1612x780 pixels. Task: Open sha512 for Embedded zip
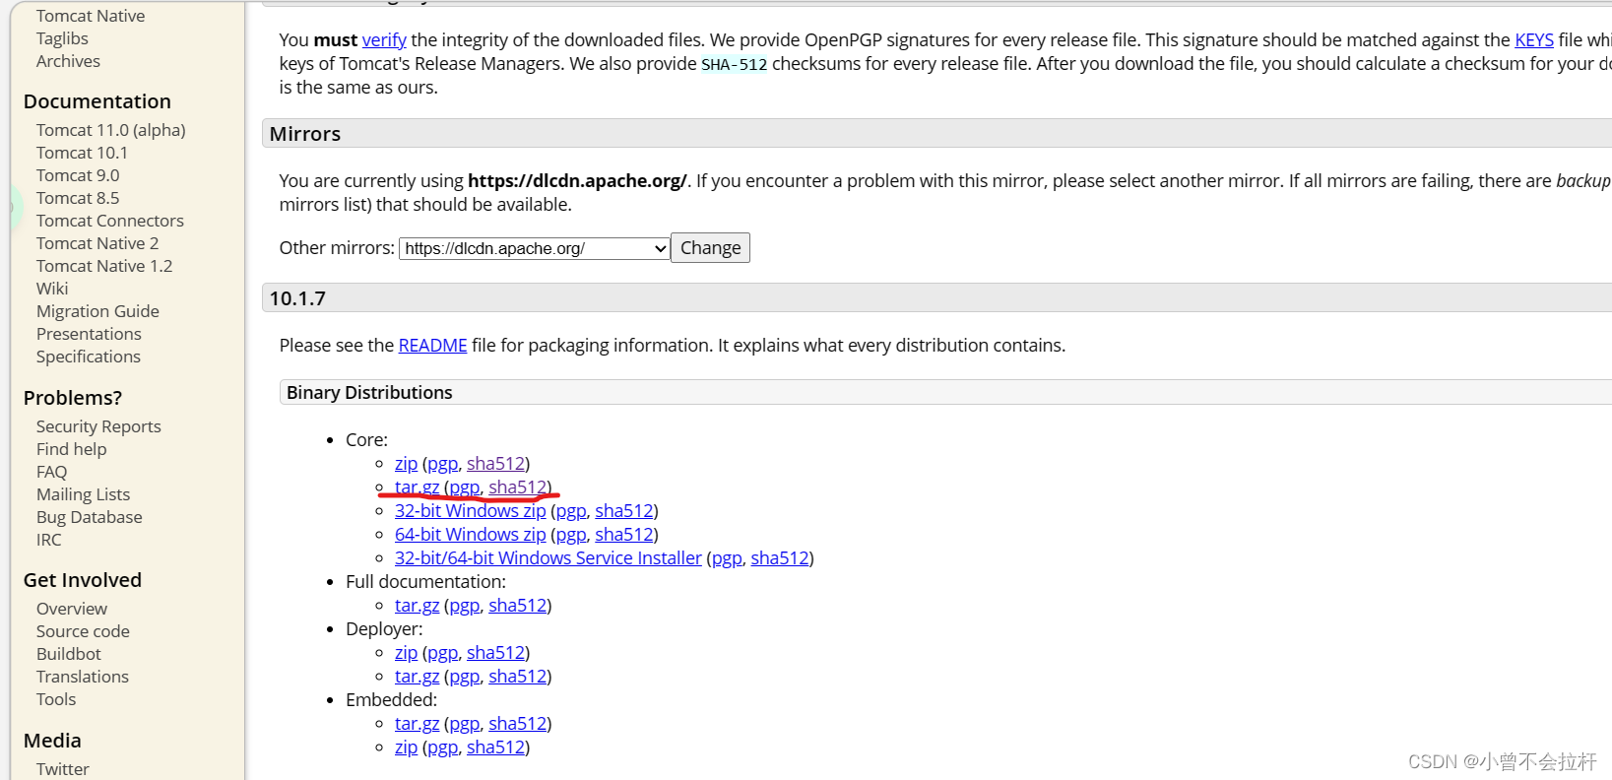495,747
